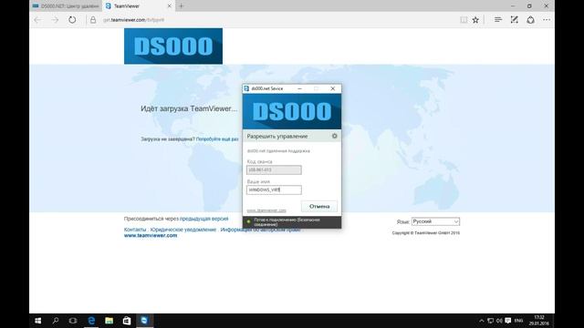Open taskbar clock and date
Viewport: 584px width, 328px height.
tap(539, 321)
